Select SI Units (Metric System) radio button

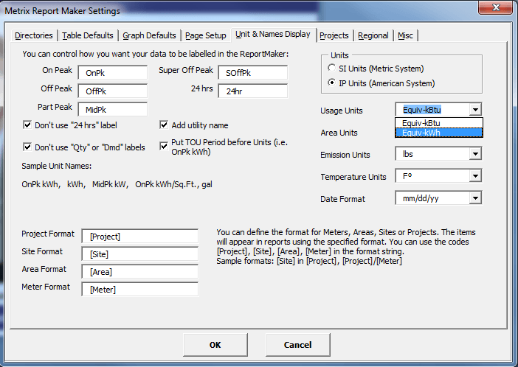coord(331,68)
